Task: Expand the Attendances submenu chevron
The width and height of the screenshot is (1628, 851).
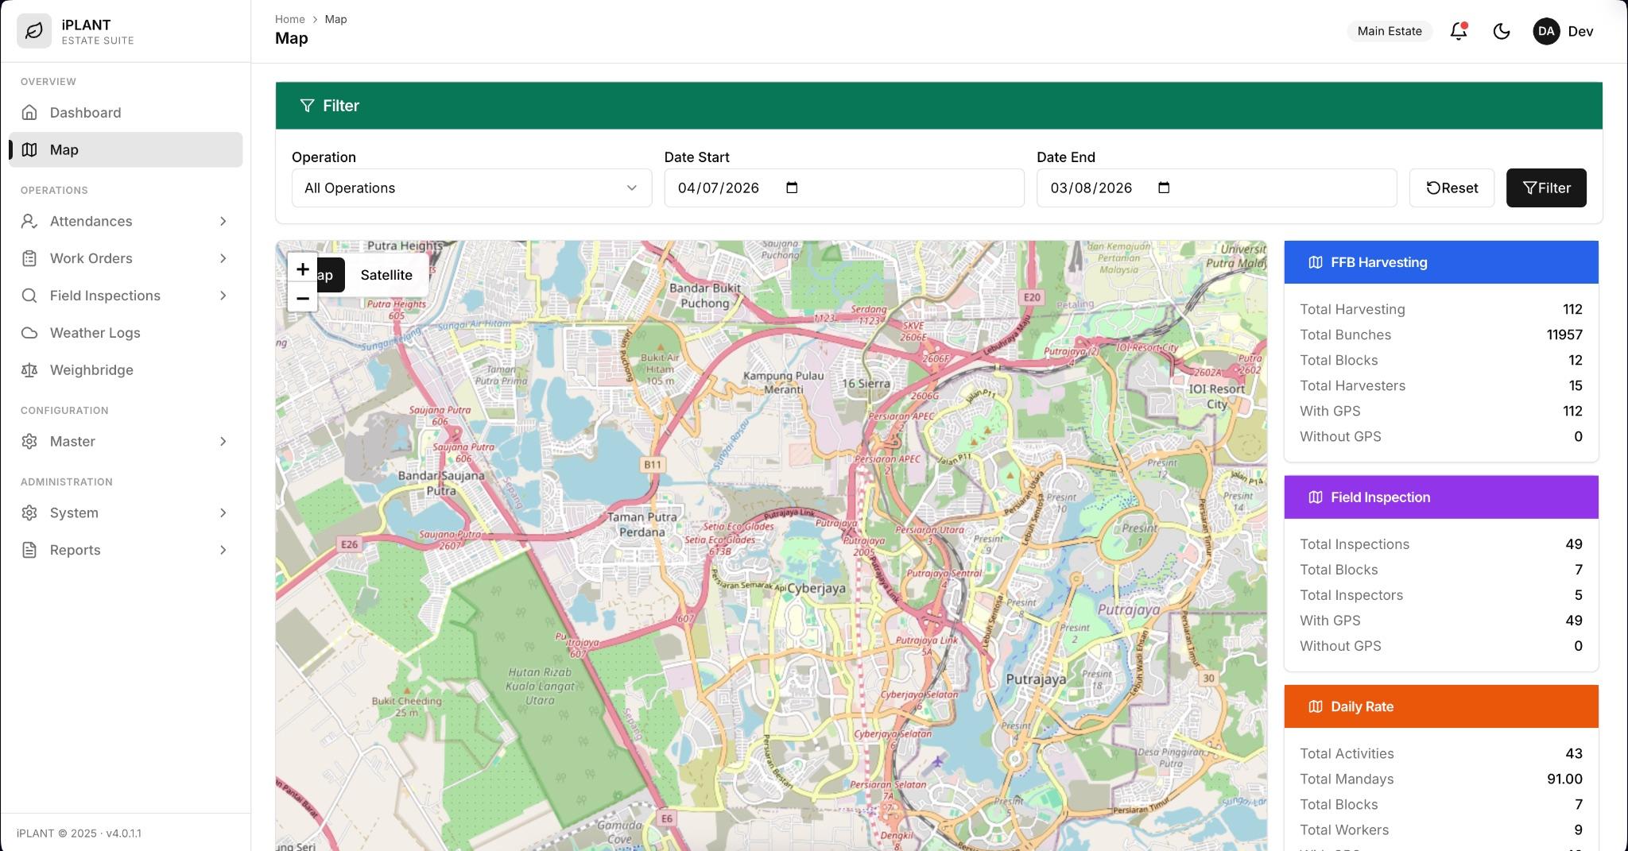Action: 223,221
